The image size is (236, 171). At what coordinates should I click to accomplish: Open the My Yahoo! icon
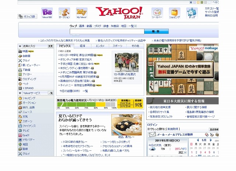(x=81, y=12)
